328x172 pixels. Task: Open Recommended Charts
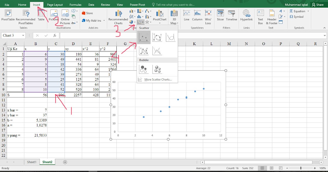coord(118,17)
